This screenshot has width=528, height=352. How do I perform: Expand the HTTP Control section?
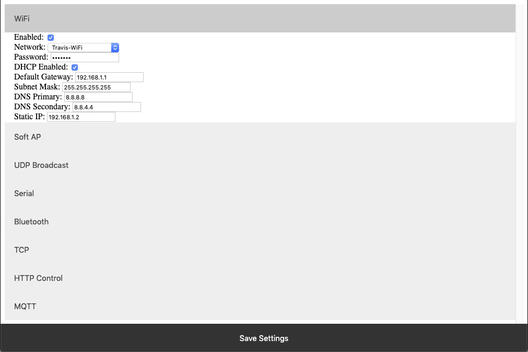260,278
